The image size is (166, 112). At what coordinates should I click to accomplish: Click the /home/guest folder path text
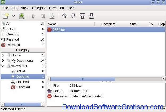[x=79, y=91]
